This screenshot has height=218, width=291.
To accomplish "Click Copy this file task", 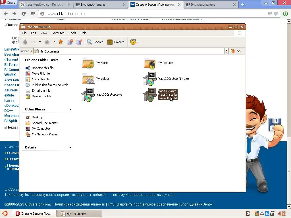I will pyautogui.click(x=40, y=79).
